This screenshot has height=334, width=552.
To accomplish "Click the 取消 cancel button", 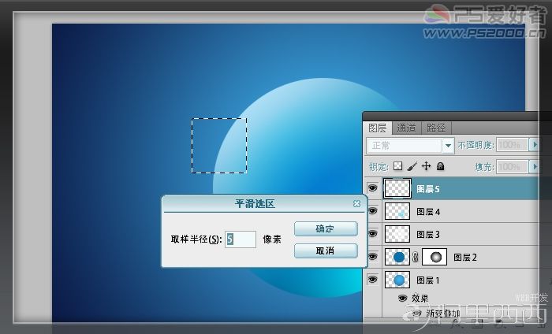I will (x=326, y=250).
